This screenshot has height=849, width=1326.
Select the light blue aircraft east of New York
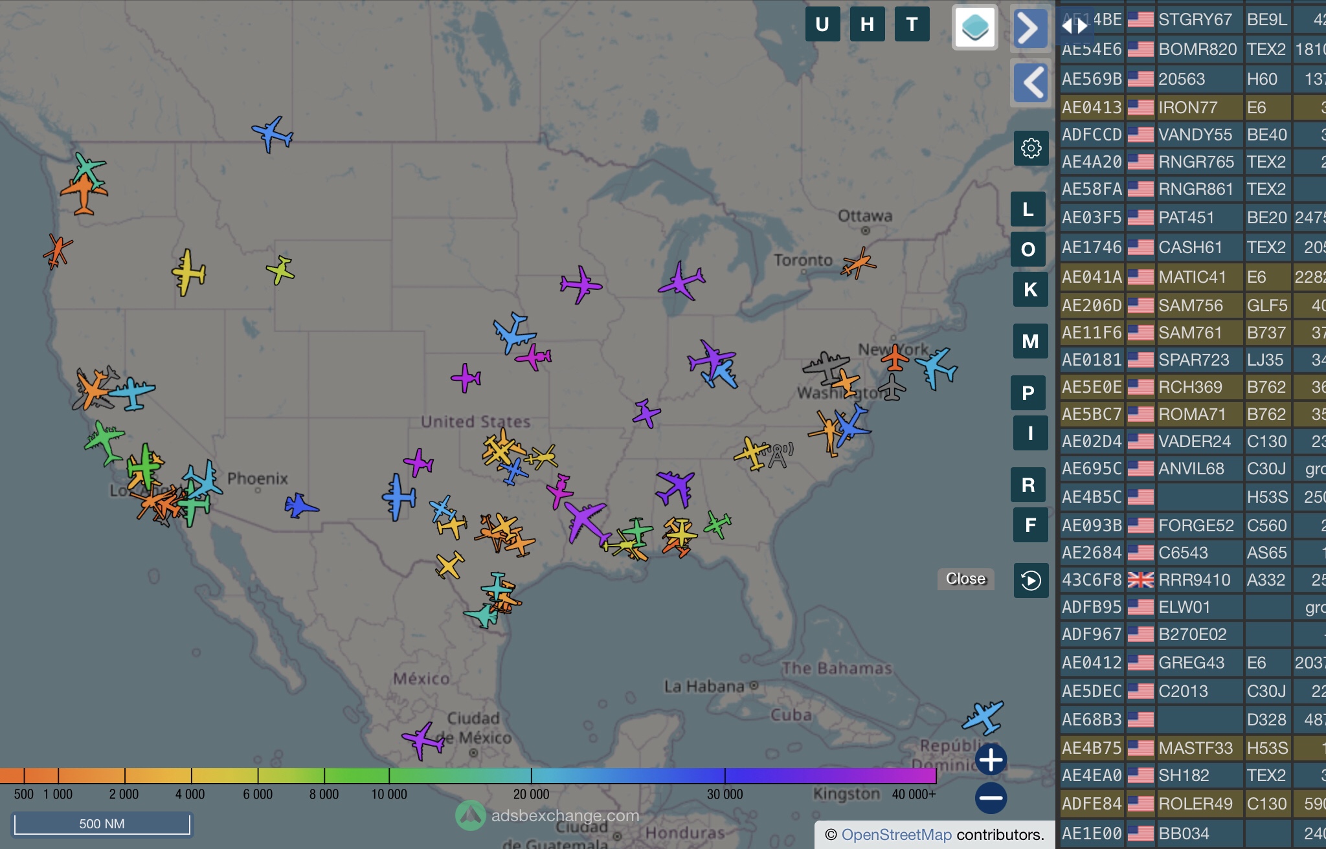point(936,368)
